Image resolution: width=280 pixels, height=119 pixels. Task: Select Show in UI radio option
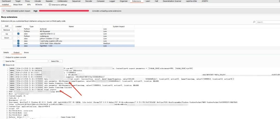4,65
